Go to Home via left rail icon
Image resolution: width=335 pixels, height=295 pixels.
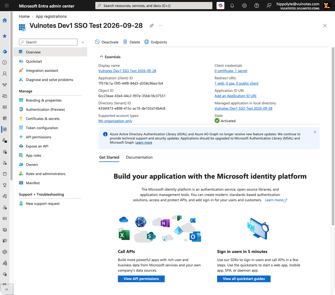pyautogui.click(x=5, y=20)
